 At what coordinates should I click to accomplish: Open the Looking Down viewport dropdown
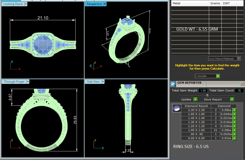[26, 4]
